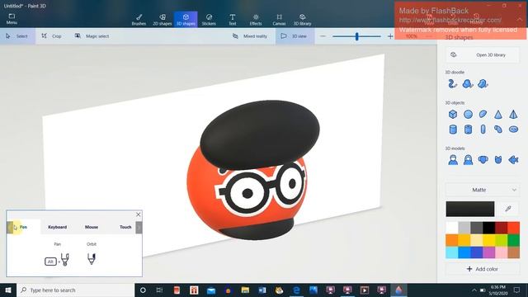Zoom out with the minus button

pyautogui.click(x=323, y=36)
